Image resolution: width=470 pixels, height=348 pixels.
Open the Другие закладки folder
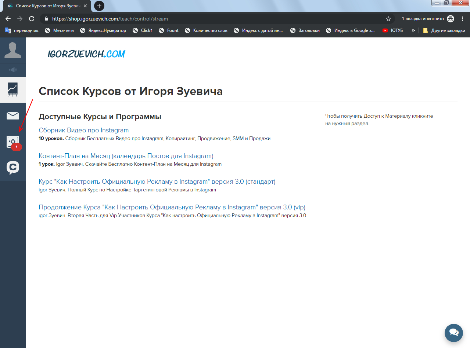click(x=444, y=30)
